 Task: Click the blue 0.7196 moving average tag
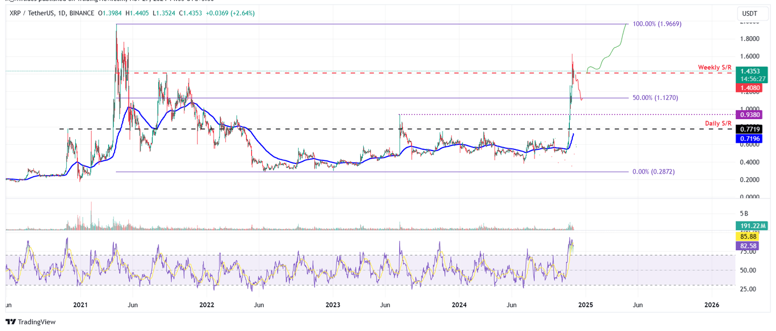coord(750,138)
